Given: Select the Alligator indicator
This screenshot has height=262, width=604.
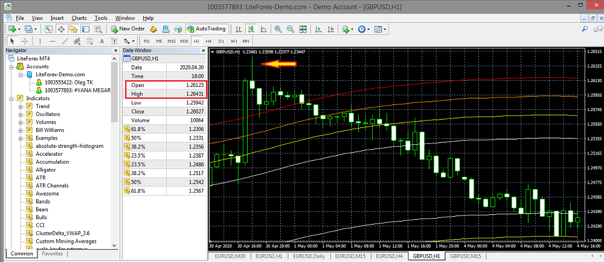Looking at the screenshot, I should coord(45,170).
